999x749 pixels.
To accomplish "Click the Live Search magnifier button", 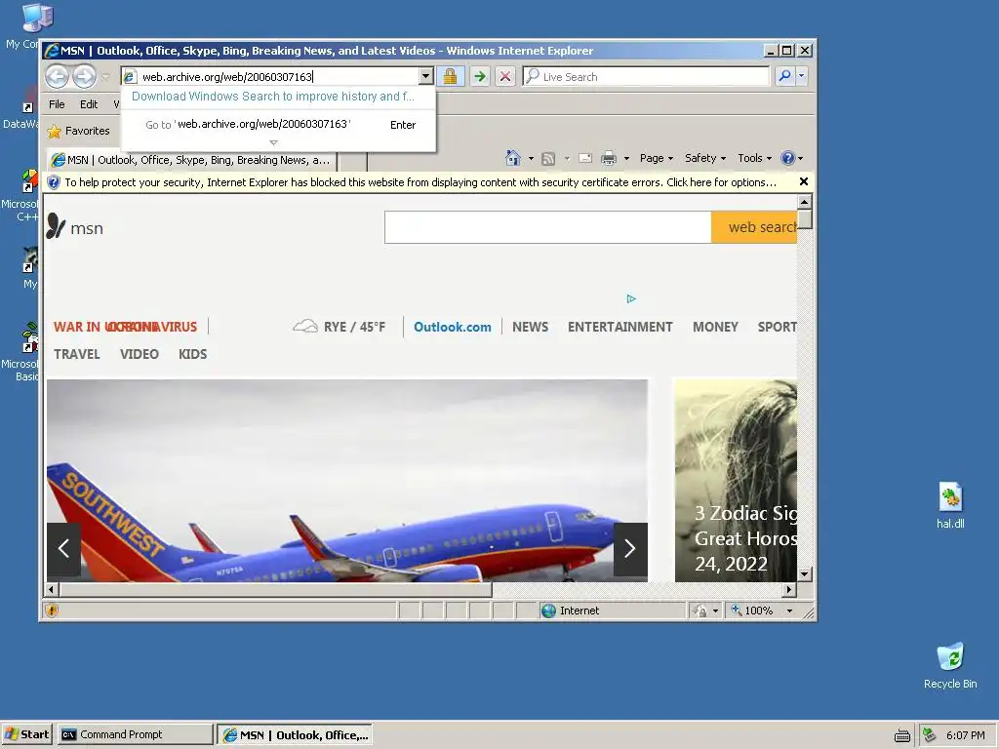I will [785, 76].
